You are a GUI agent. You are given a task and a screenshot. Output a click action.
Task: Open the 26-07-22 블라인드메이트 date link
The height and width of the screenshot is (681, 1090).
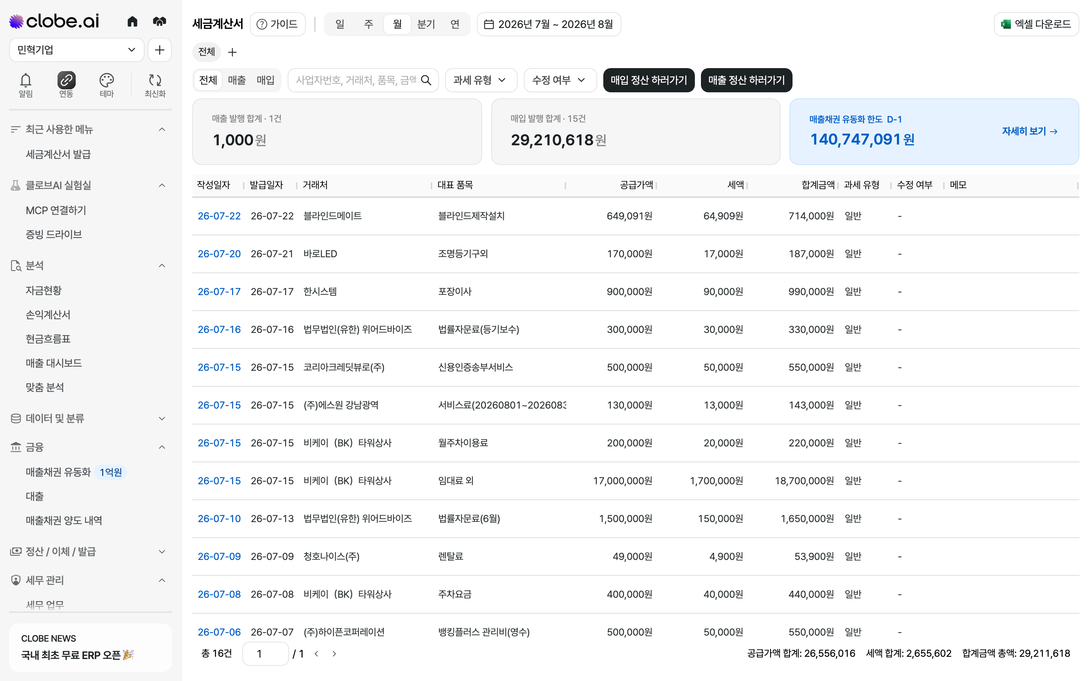tap(220, 216)
